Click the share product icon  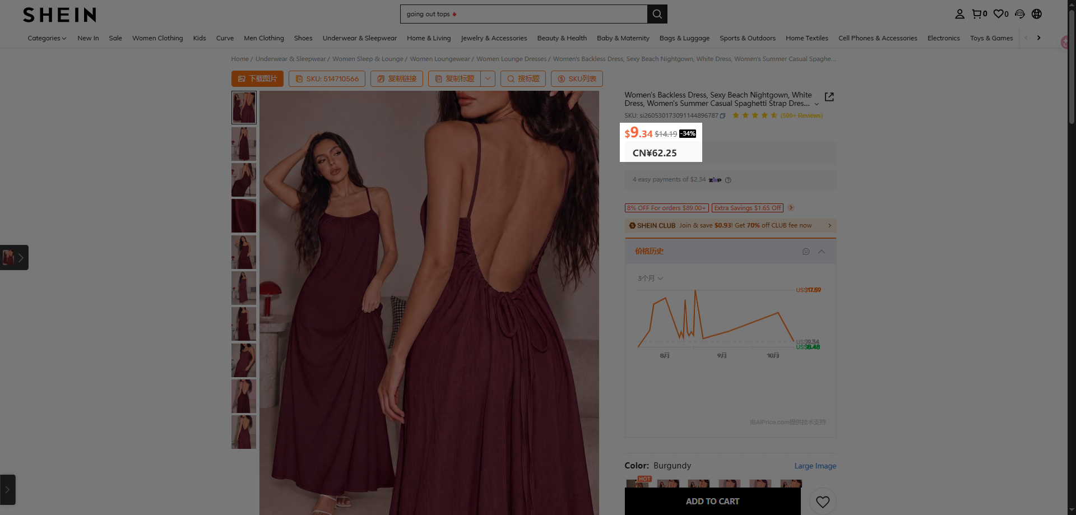829,97
